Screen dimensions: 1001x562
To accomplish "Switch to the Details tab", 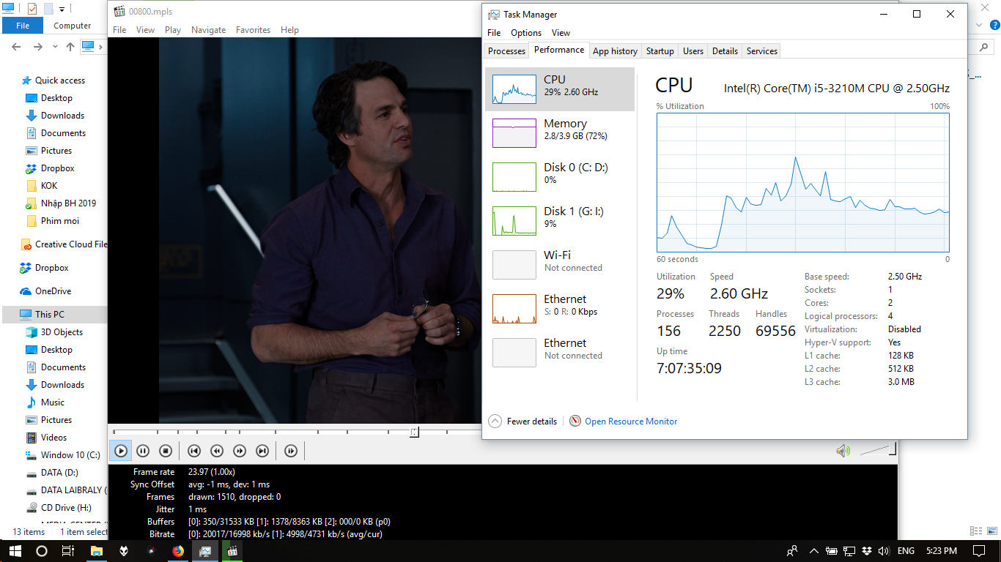I will coord(725,51).
